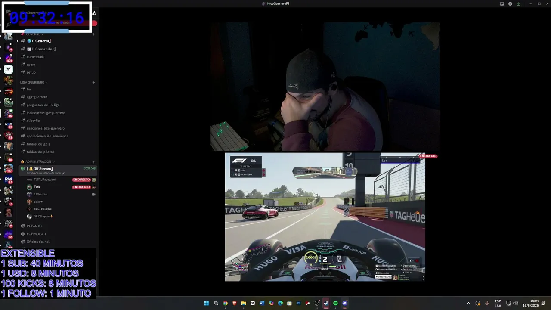Open Google Chrome from the taskbar
The image size is (551, 310).
[x=225, y=303]
